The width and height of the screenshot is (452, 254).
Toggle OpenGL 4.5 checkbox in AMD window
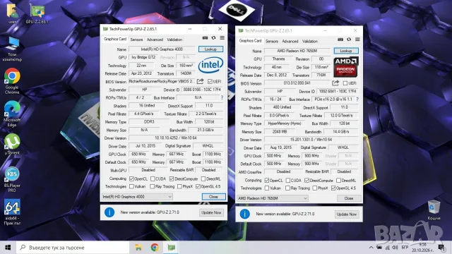click(x=333, y=188)
